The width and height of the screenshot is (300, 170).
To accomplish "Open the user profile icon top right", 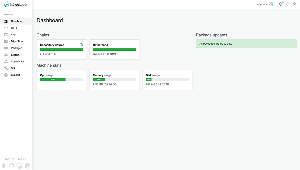I will (x=294, y=4).
